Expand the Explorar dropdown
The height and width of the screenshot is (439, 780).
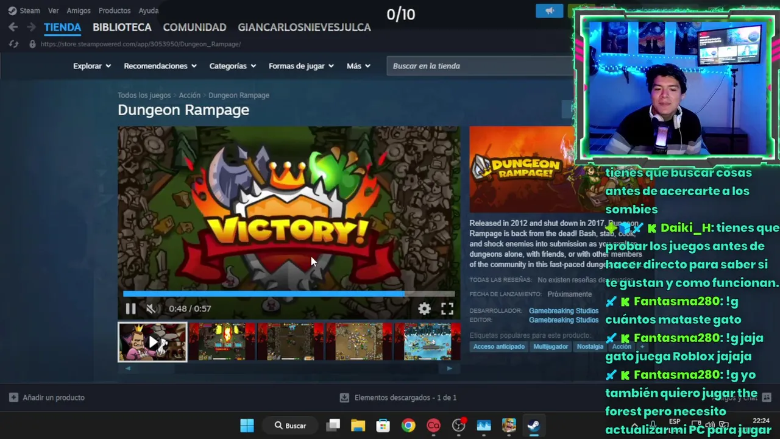(x=92, y=66)
